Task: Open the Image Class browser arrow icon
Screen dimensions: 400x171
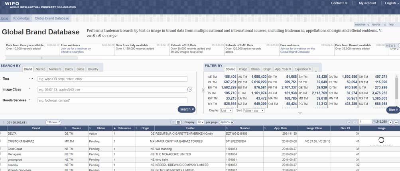Action: (189, 89)
